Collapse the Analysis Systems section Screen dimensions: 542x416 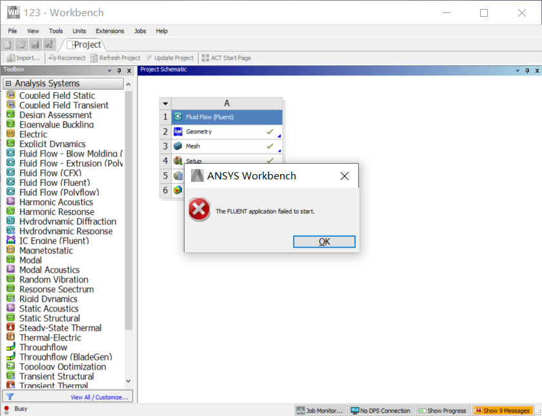[x=8, y=83]
